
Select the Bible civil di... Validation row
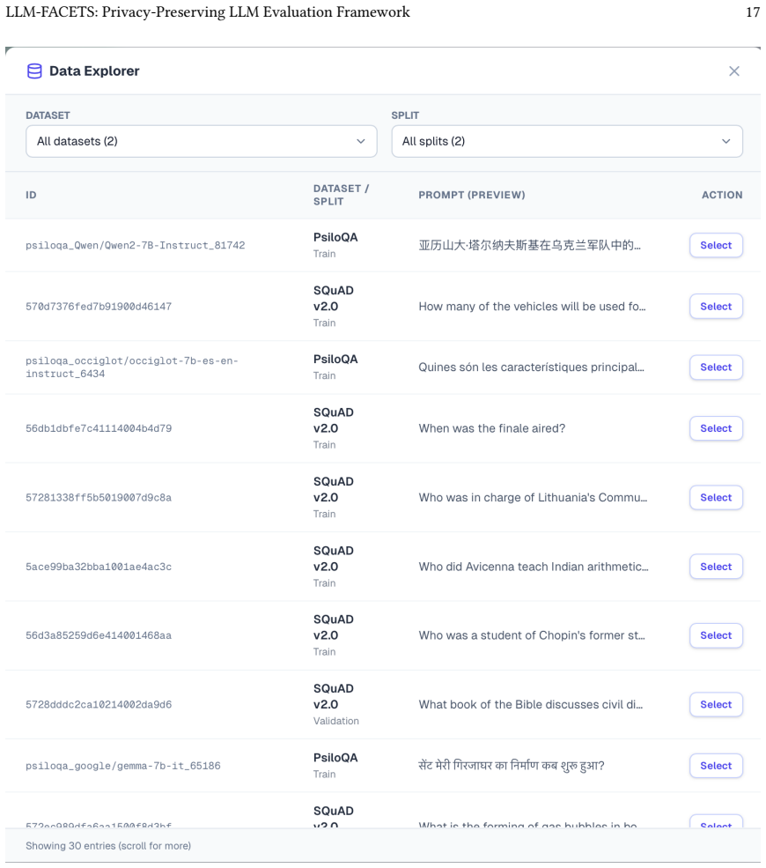[716, 705]
